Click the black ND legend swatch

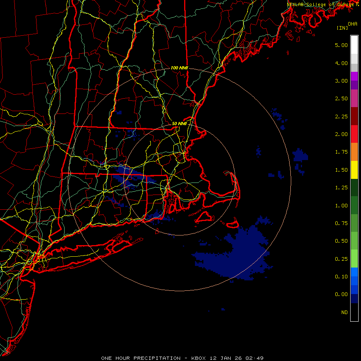[354, 312]
